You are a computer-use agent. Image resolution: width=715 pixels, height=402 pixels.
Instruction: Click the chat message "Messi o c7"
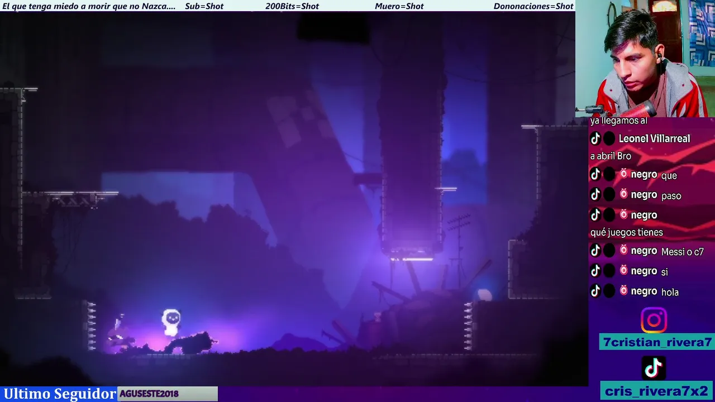682,252
